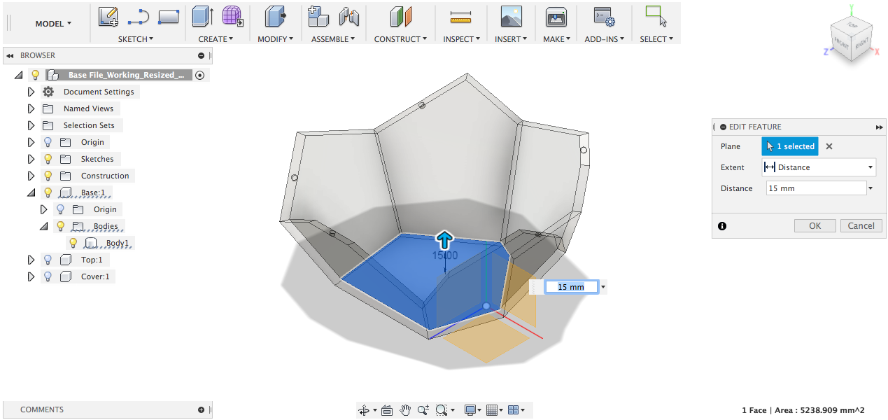The height and width of the screenshot is (420, 888).
Task: Open the MODEL workspace dropdown
Action: tap(53, 23)
